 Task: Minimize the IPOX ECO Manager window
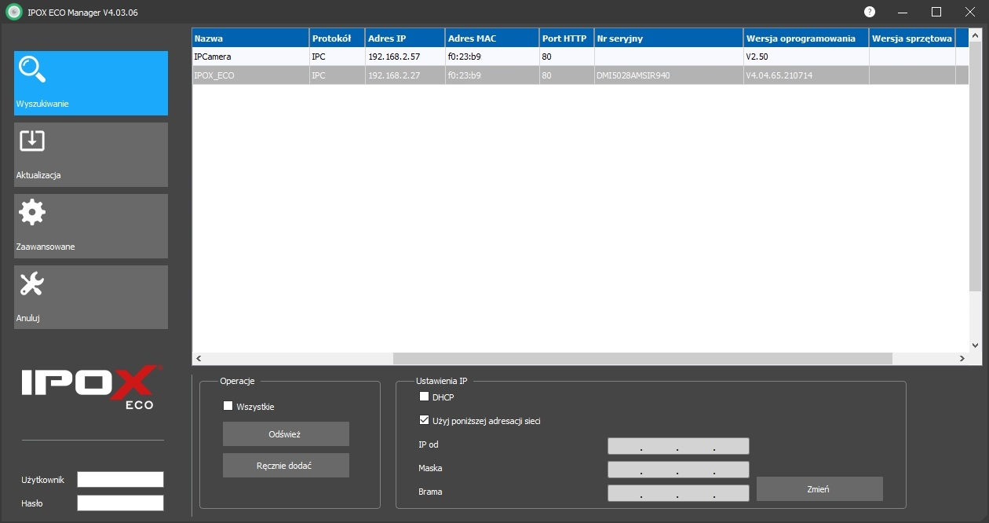(x=903, y=12)
